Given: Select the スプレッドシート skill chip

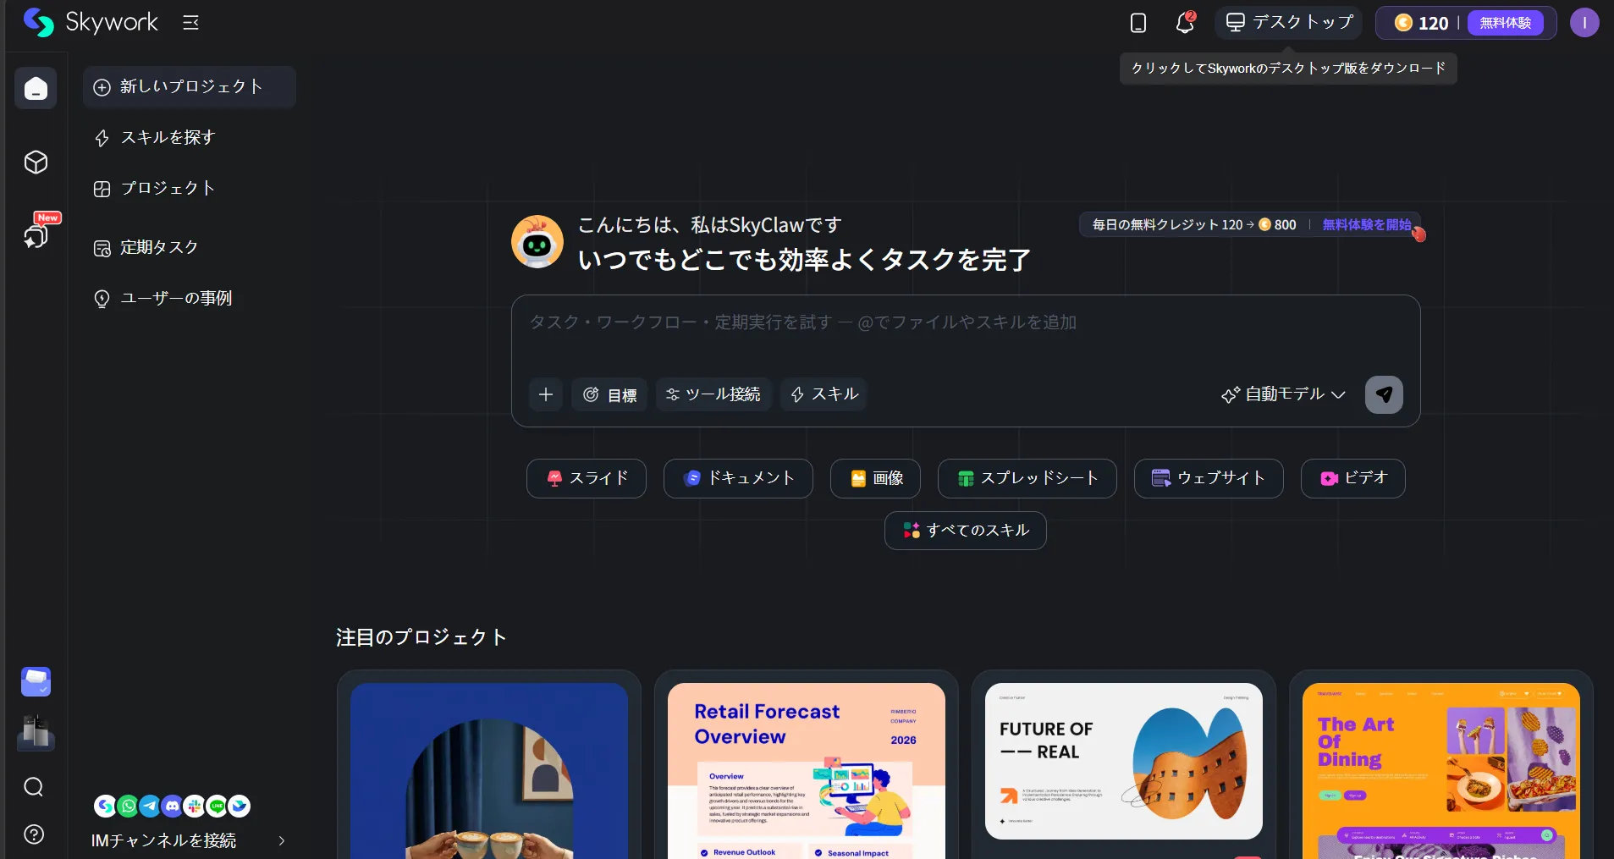Looking at the screenshot, I should click(1027, 478).
